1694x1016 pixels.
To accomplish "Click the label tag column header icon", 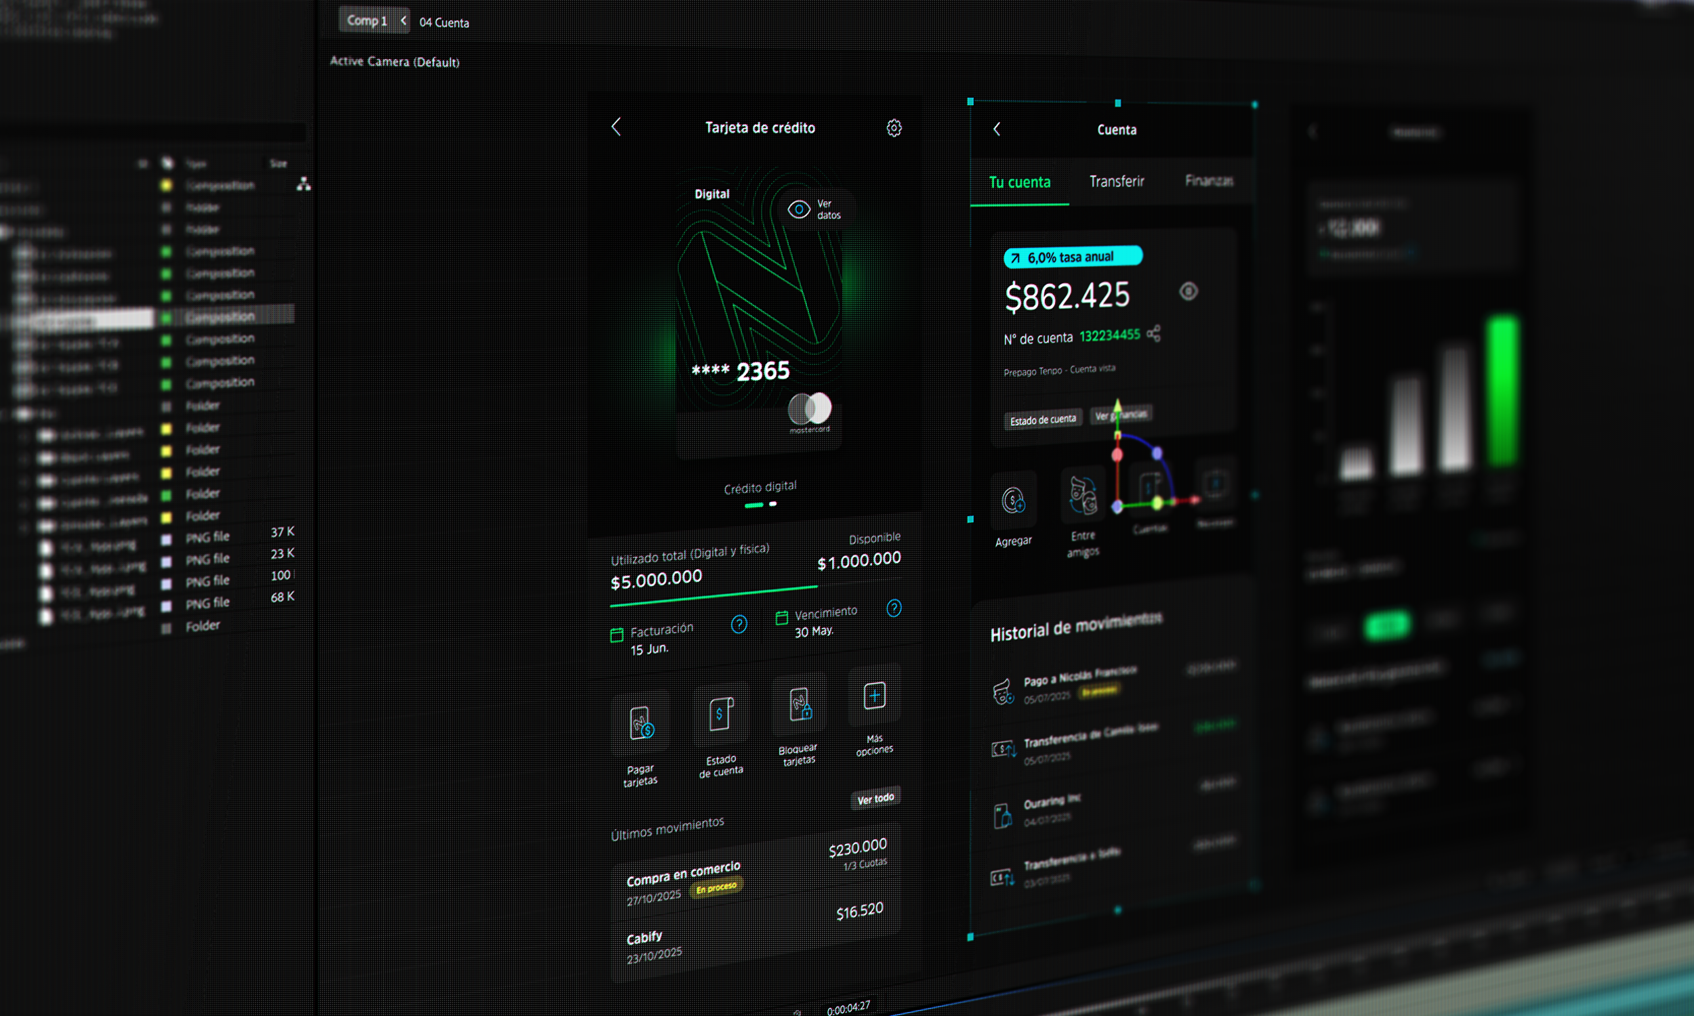I will tap(167, 163).
